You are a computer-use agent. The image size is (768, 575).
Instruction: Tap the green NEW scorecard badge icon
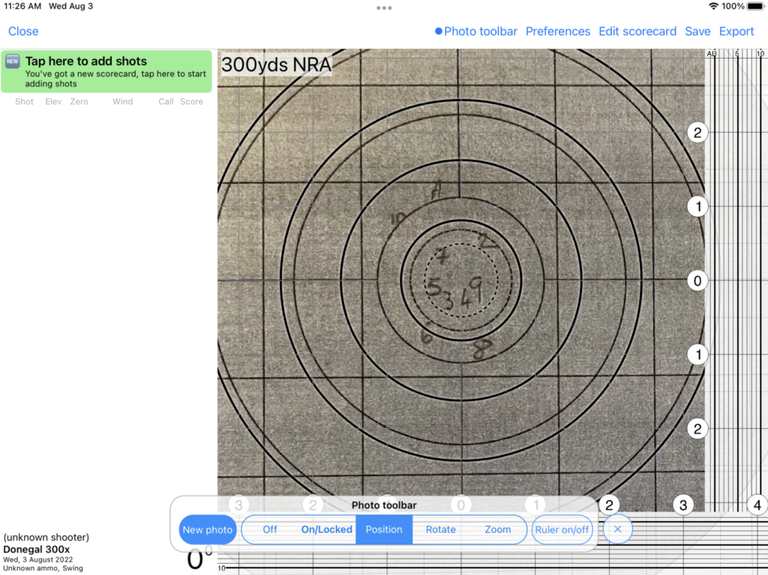[x=13, y=61]
